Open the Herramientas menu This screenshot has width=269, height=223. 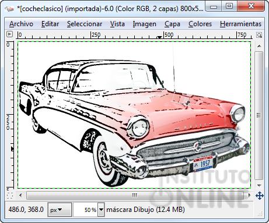point(240,24)
